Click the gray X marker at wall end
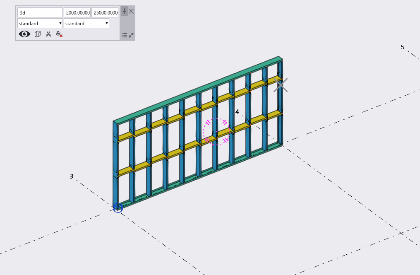 tap(281, 85)
